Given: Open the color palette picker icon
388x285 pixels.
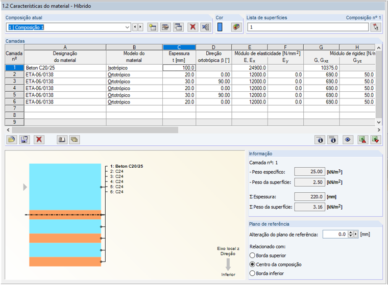Looking at the screenshot, I should click(x=236, y=27).
